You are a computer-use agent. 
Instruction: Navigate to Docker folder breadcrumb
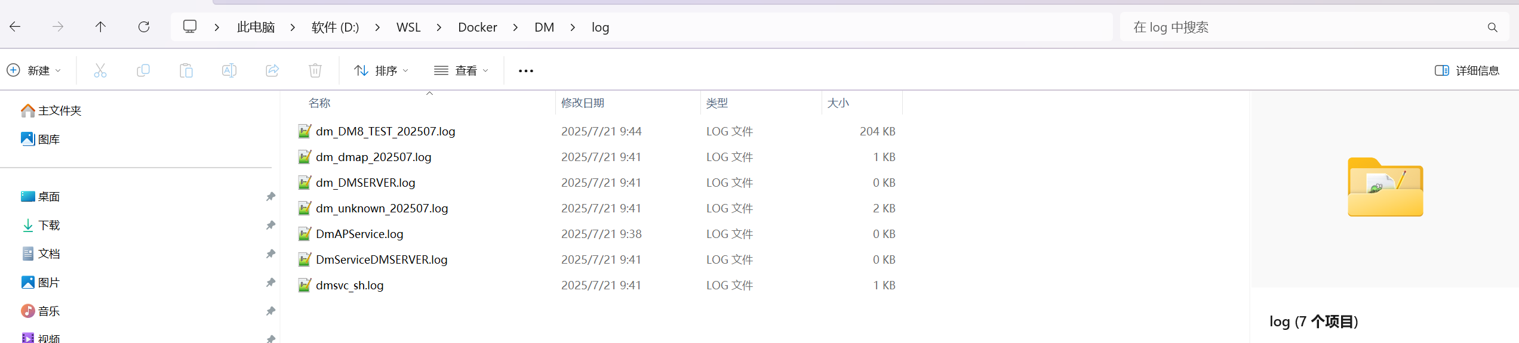coord(477,27)
